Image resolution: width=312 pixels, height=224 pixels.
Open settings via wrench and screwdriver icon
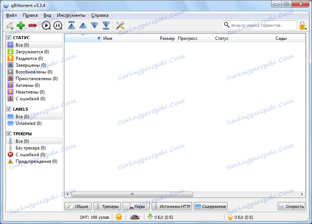point(120,25)
